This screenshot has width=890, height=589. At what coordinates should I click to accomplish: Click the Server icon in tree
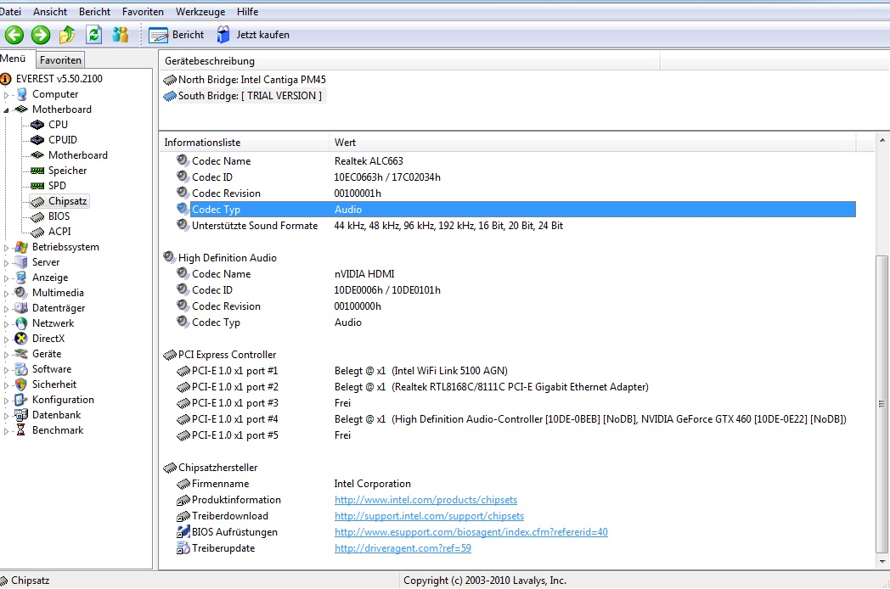21,262
